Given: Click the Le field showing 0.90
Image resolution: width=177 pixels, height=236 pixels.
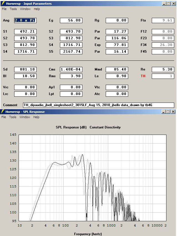Looking at the screenshot, I should coord(117,76).
